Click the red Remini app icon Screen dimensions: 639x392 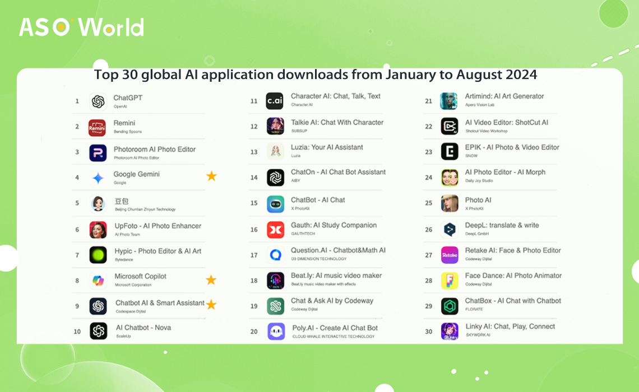point(98,128)
